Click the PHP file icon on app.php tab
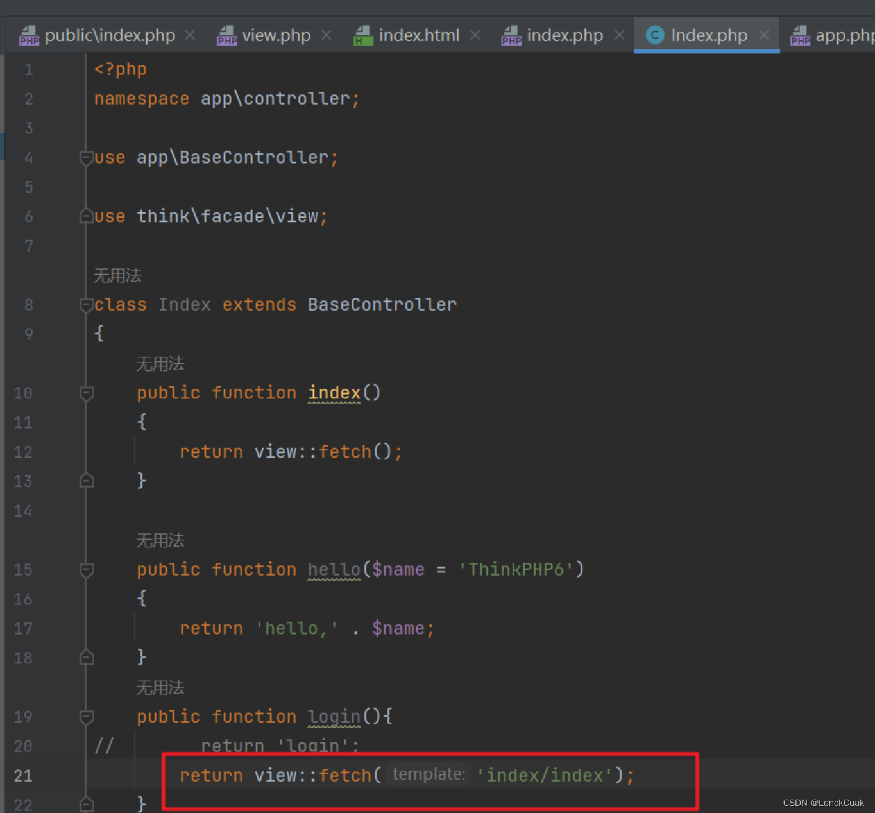This screenshot has width=875, height=813. click(x=800, y=35)
